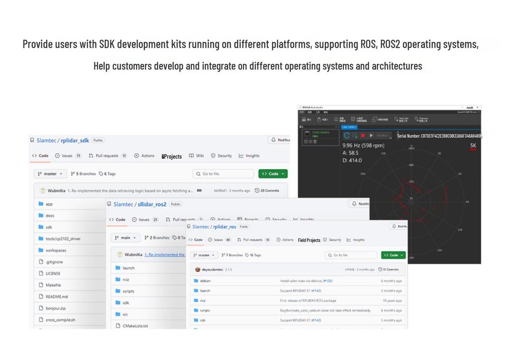Screen dimensions: 509x356
Task: Expand the green Code dropdown on rplidar_sdk
Action: [273, 174]
